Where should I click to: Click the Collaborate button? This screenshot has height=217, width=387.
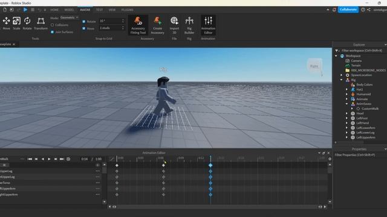pos(348,10)
